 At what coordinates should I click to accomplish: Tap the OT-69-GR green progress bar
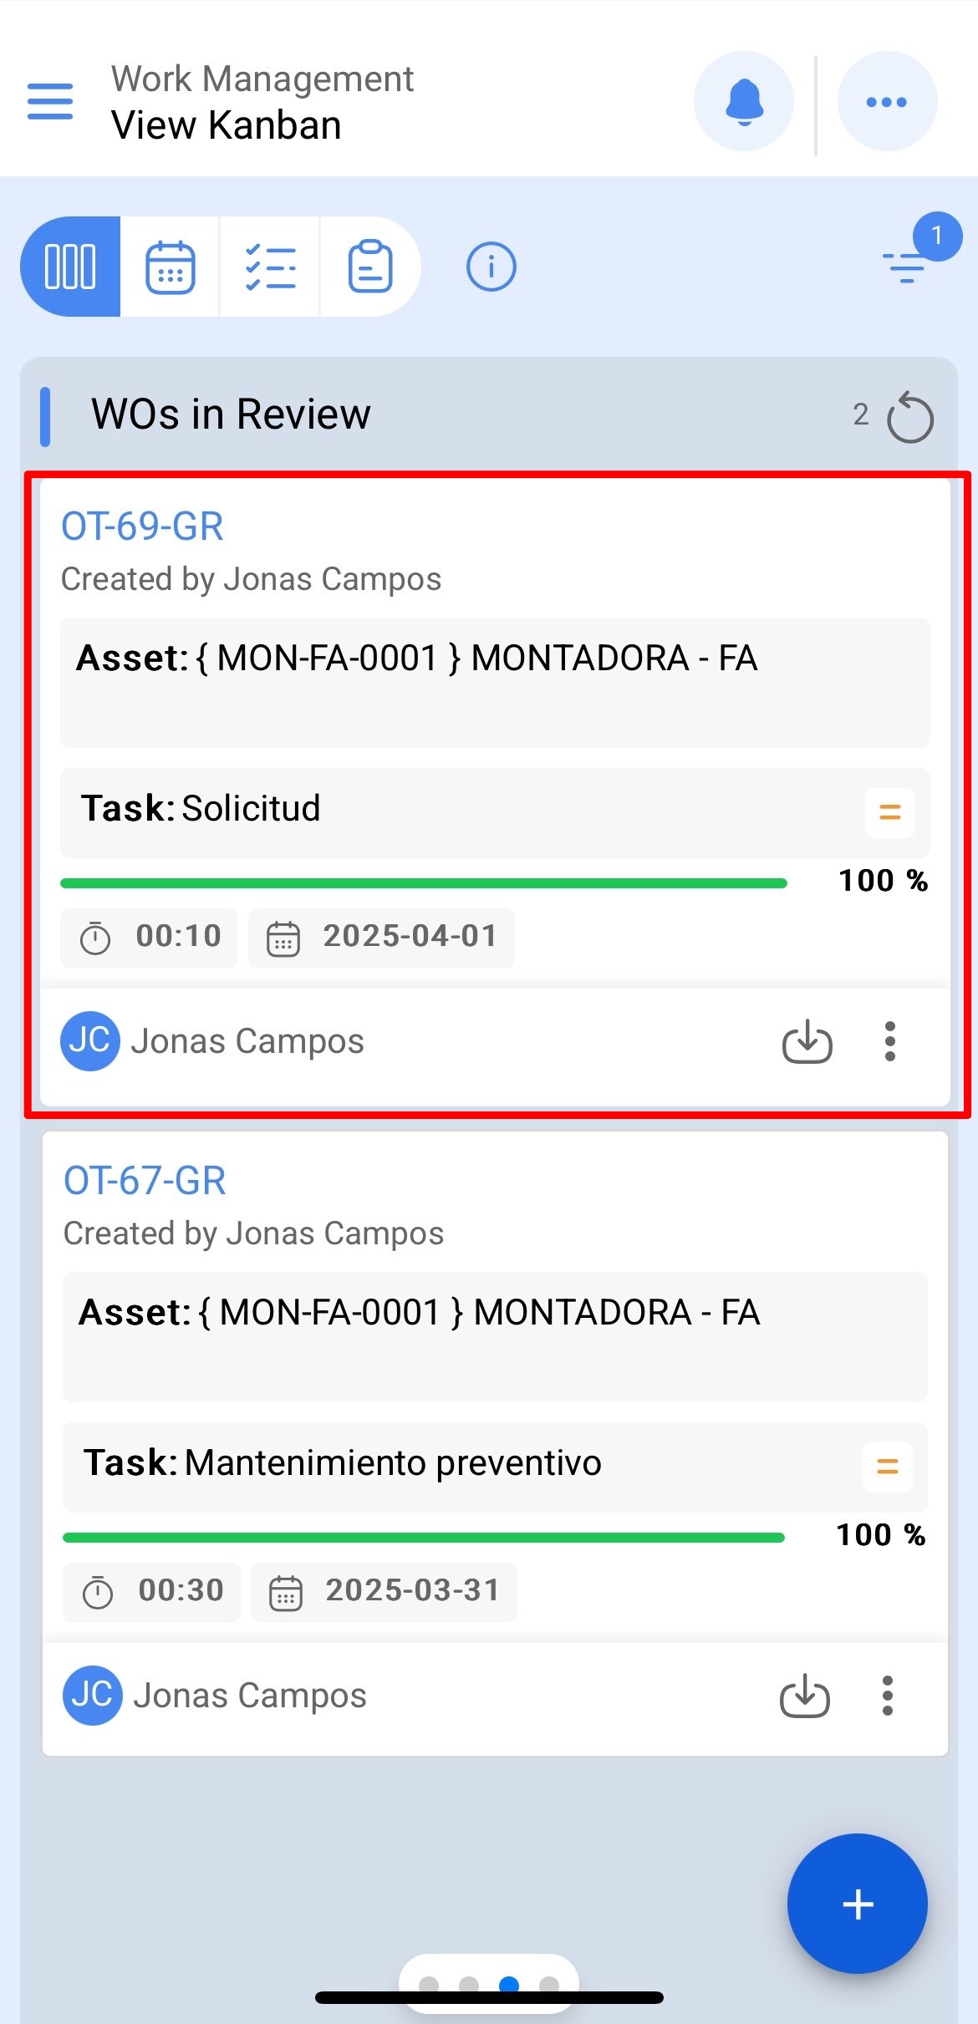click(424, 882)
